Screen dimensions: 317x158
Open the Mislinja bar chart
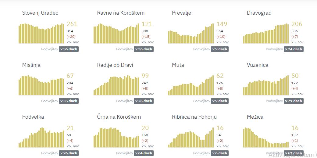click(41, 85)
